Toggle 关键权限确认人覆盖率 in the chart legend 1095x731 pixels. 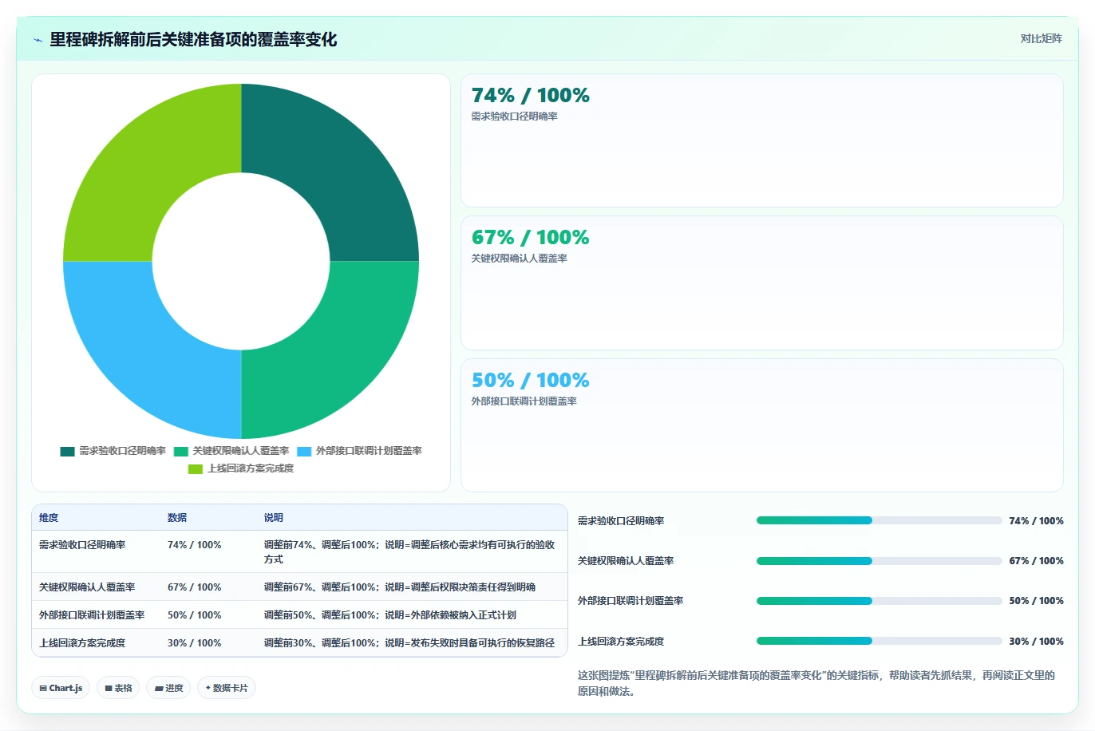click(x=231, y=451)
